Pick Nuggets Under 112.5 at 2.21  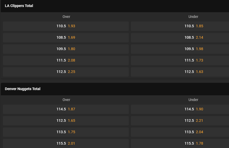(180, 121)
